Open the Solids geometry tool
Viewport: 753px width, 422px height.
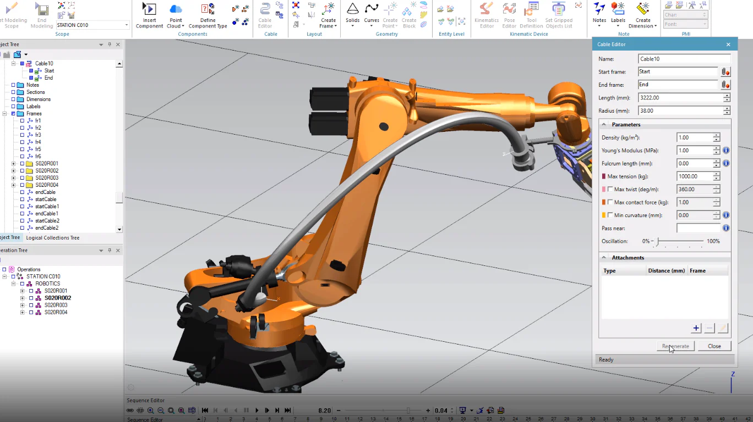[353, 9]
